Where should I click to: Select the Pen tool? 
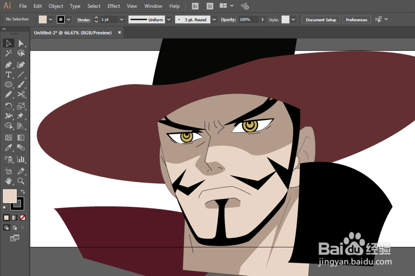tap(8, 65)
